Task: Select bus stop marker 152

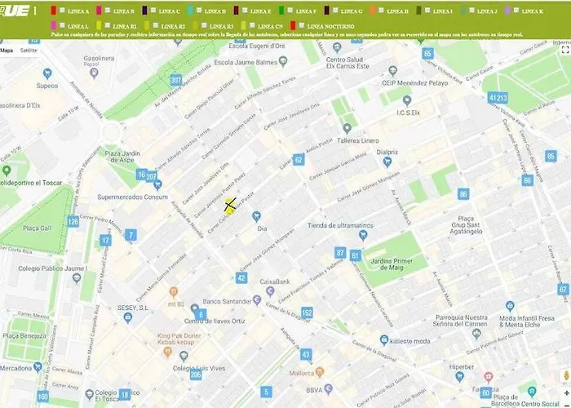Action: (307, 313)
